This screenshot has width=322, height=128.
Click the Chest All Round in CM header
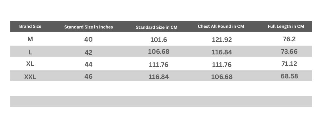pyautogui.click(x=221, y=26)
